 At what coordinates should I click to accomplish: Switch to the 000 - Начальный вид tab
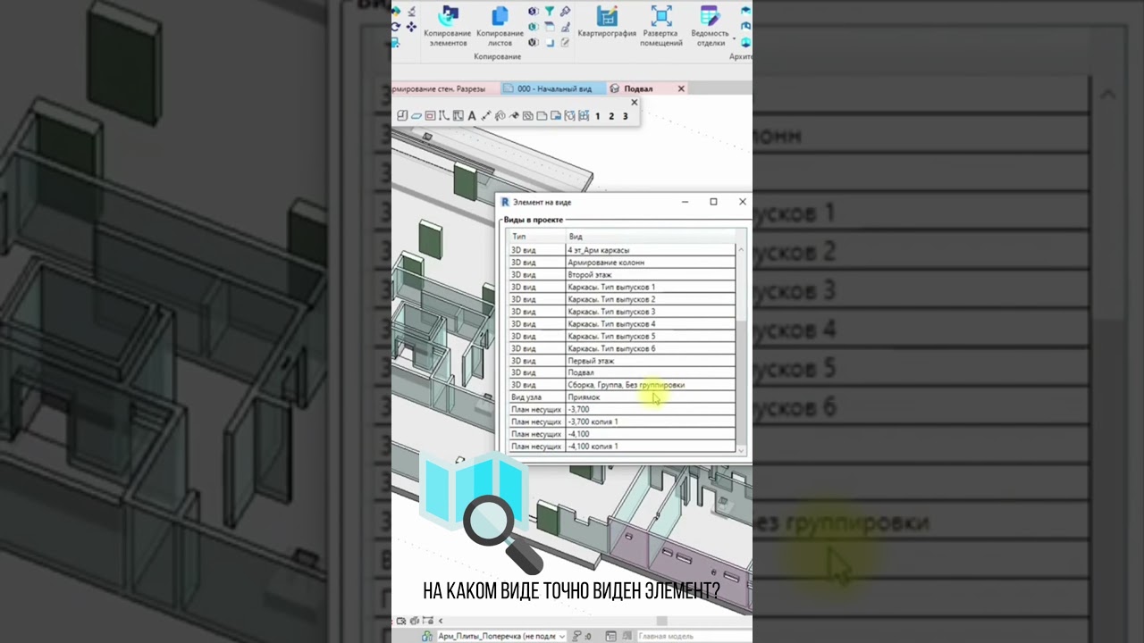(554, 89)
